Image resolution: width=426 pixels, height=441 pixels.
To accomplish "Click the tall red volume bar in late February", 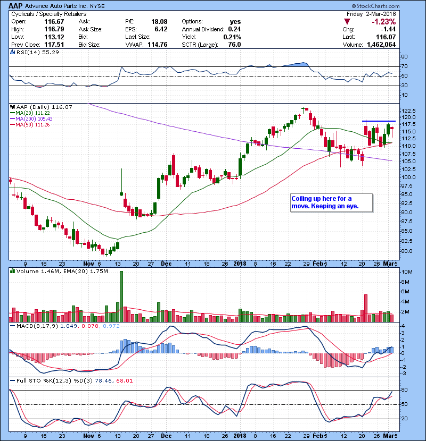I will (366, 308).
